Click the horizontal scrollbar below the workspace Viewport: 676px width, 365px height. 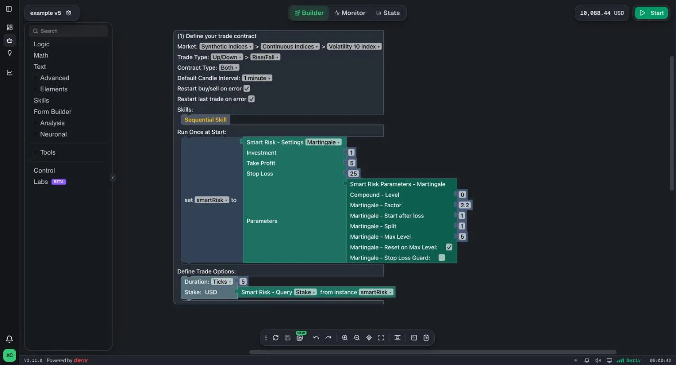click(x=432, y=352)
